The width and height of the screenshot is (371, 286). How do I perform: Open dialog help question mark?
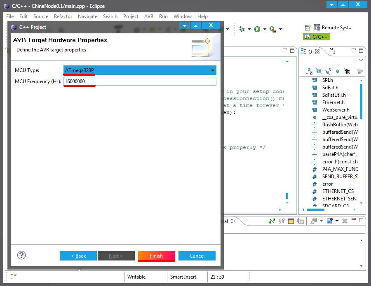pyautogui.click(x=21, y=255)
